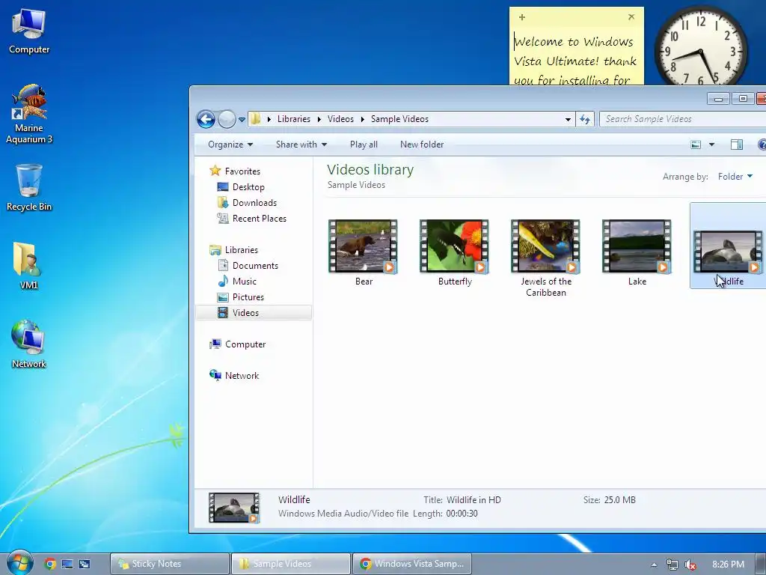
Task: Toggle the preview pane button
Action: click(737, 144)
